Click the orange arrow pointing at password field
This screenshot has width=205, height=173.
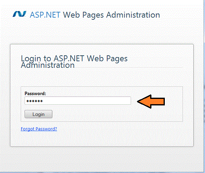[x=151, y=101]
